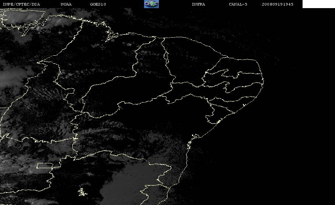Click the INFRA label in the header
Screen dimensions: 335x205
(198, 4)
